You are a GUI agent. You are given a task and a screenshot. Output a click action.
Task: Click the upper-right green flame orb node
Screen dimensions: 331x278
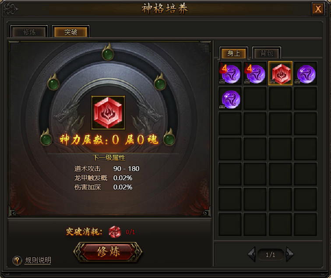click(160, 82)
